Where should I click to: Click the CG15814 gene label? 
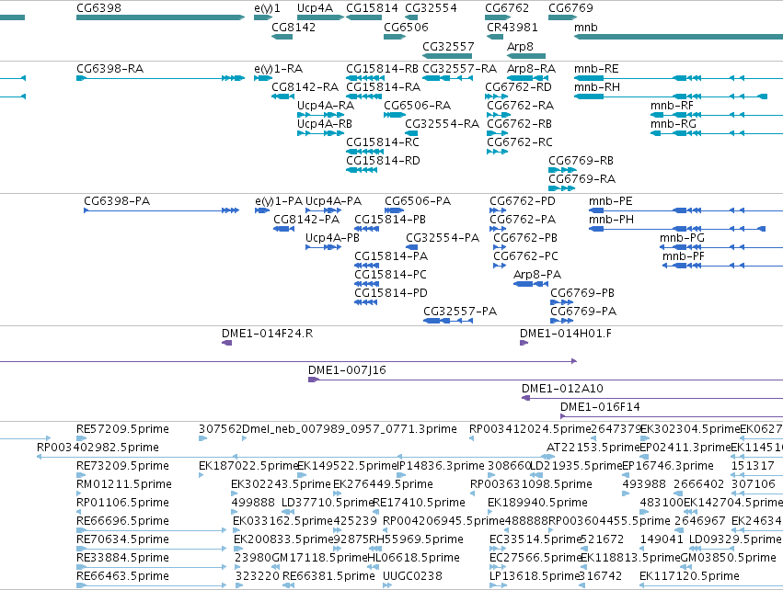click(x=372, y=8)
